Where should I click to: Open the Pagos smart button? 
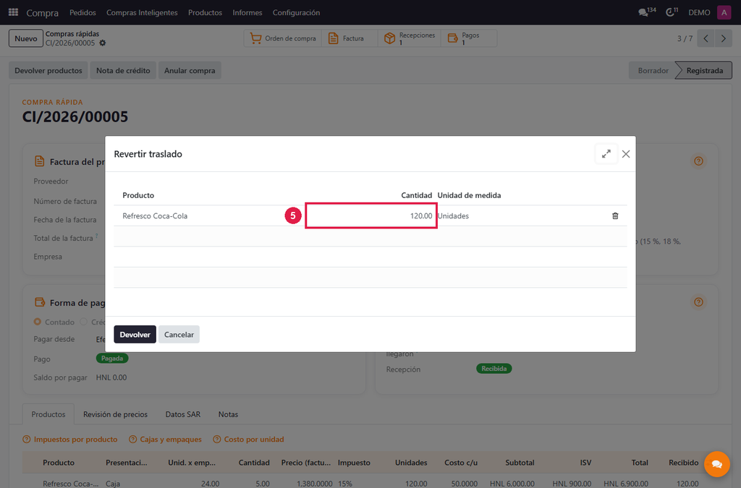coord(469,38)
